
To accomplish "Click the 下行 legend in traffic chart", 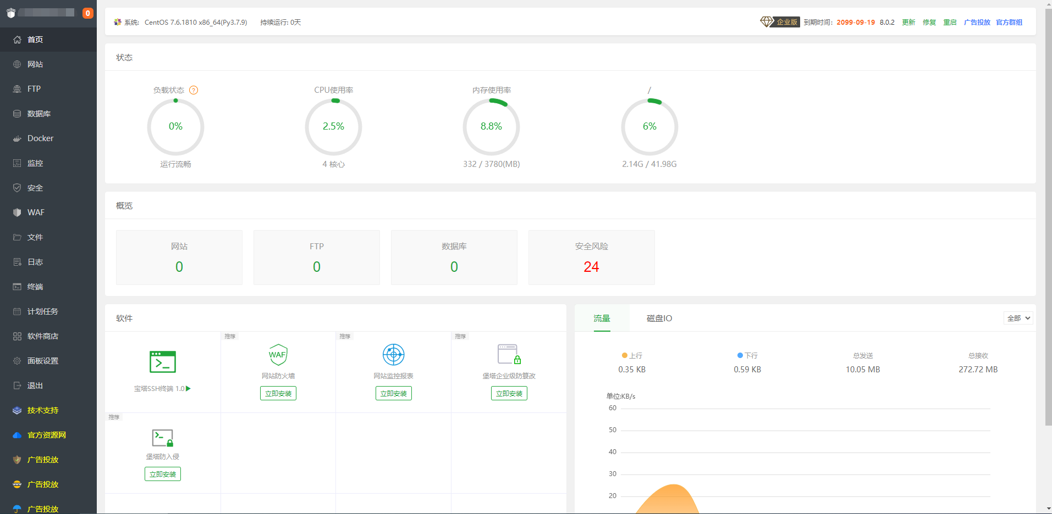I will tap(747, 356).
